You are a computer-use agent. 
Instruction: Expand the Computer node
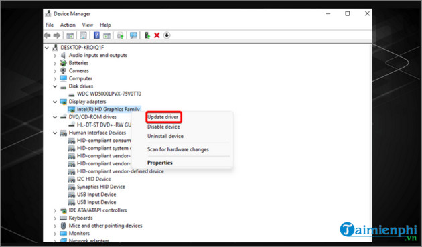pos(55,78)
